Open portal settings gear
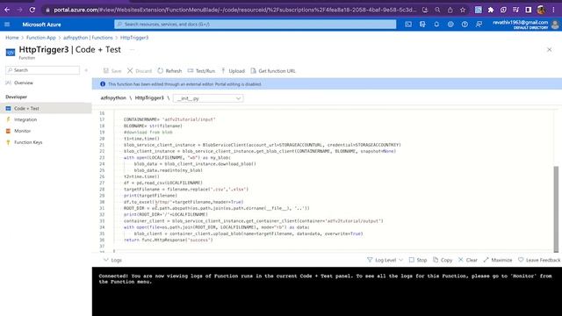 450,25
